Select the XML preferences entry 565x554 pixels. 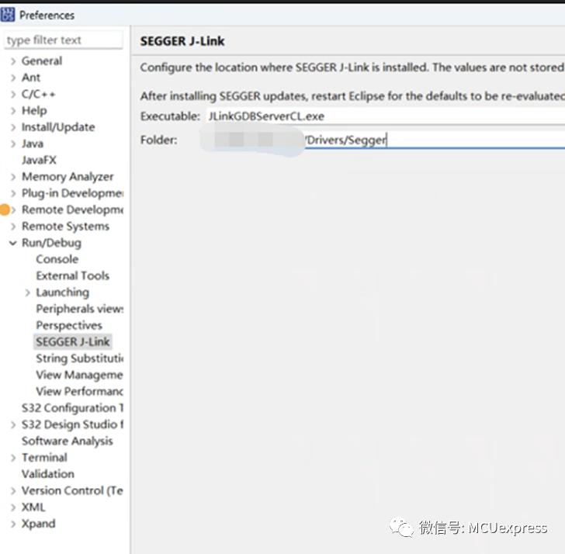33,507
